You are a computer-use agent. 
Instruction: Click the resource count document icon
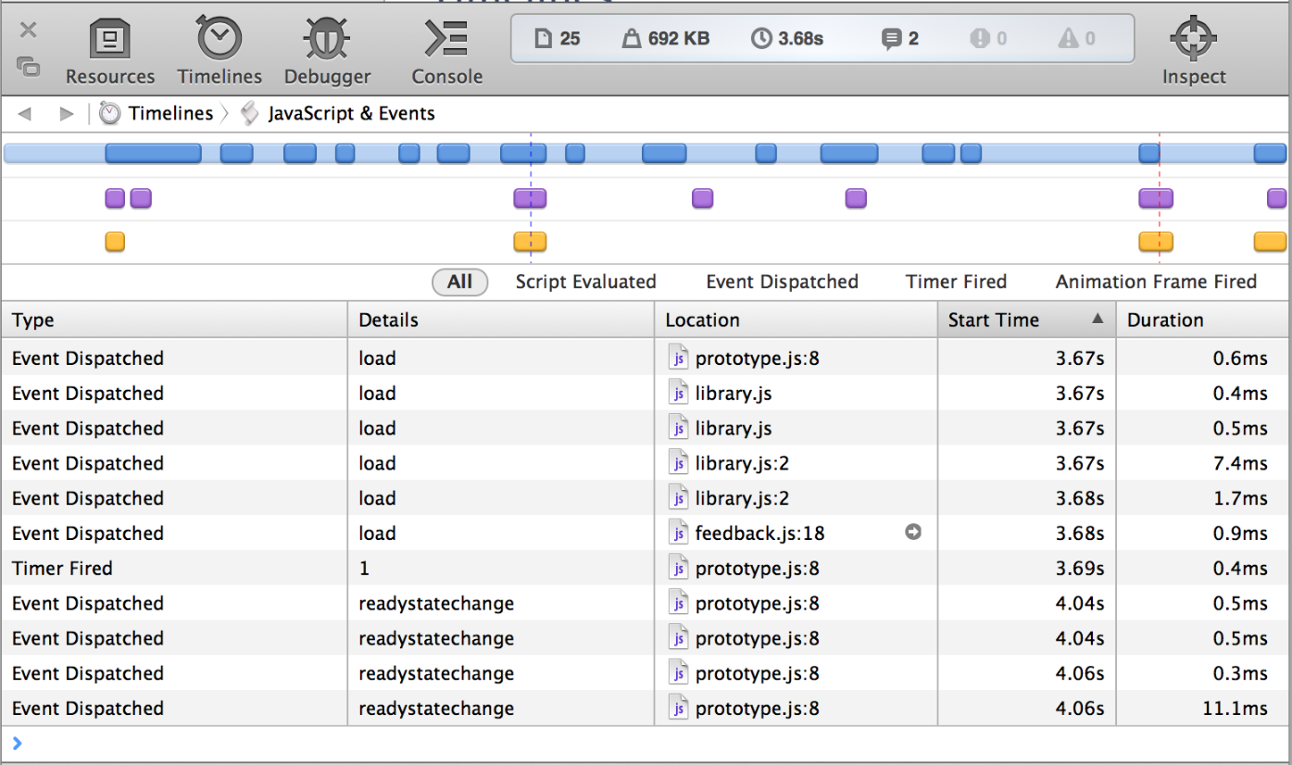pyautogui.click(x=544, y=39)
